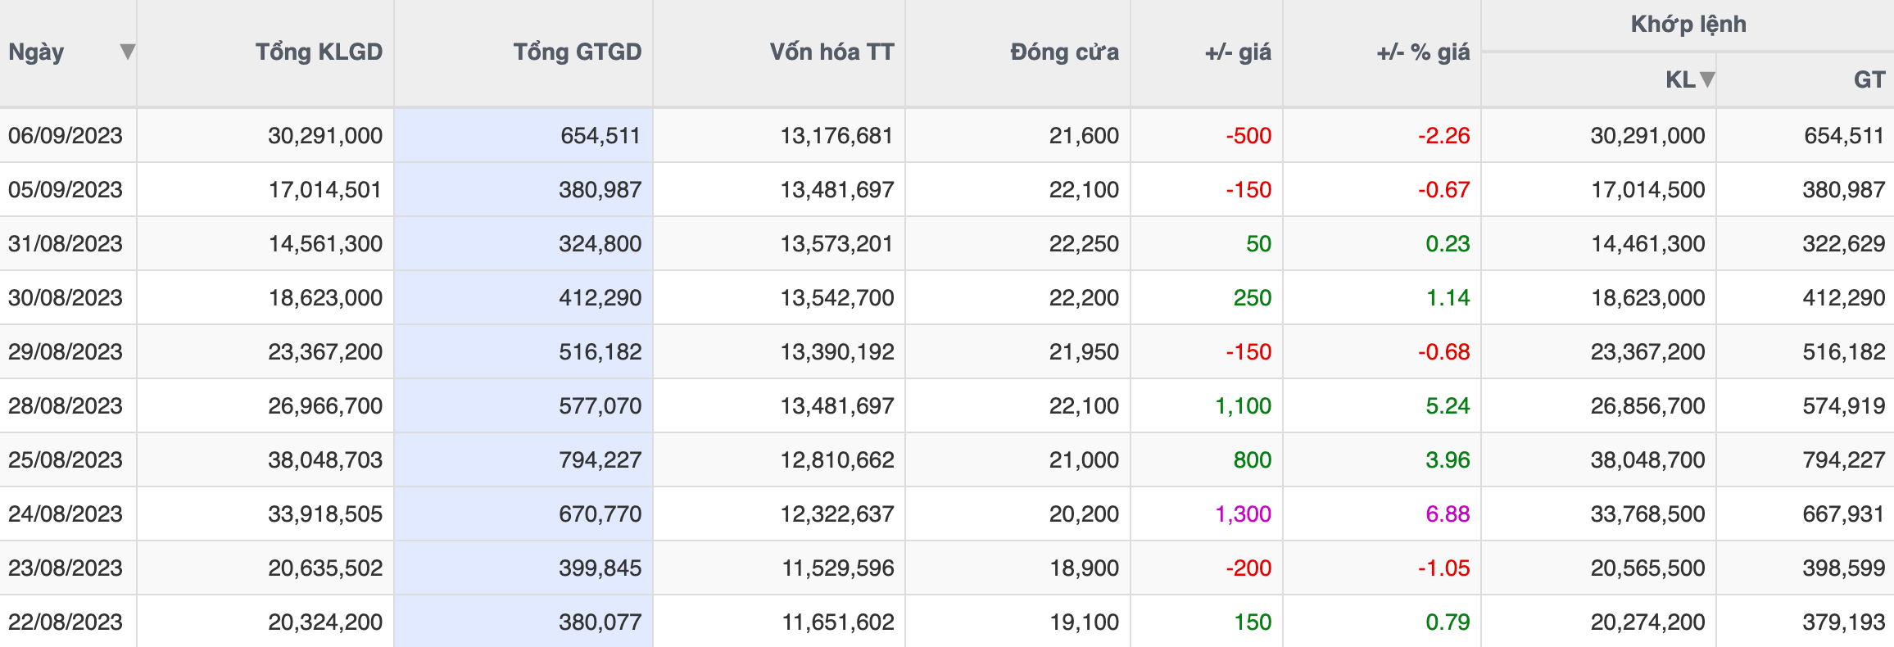This screenshot has width=1894, height=647.
Task: Click price change 1,100
Action: 1244,405
